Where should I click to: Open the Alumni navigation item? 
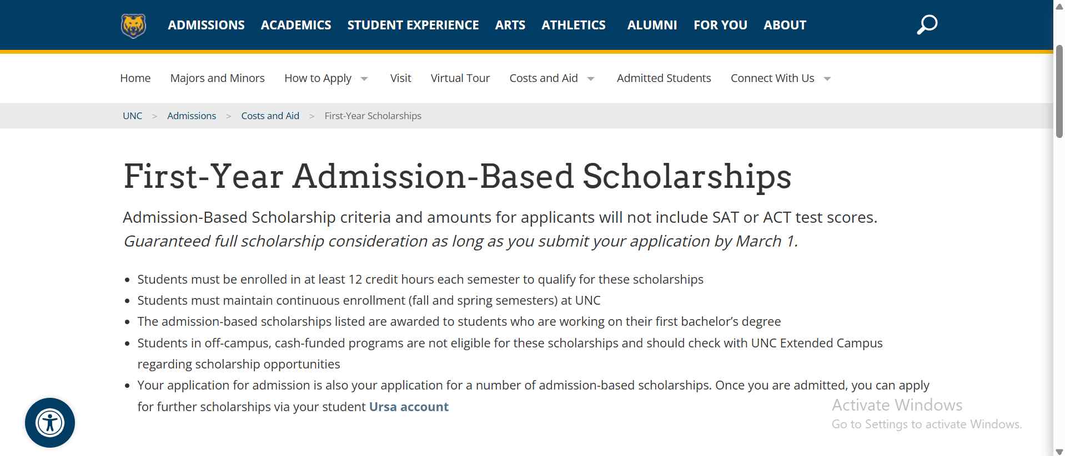pyautogui.click(x=652, y=24)
